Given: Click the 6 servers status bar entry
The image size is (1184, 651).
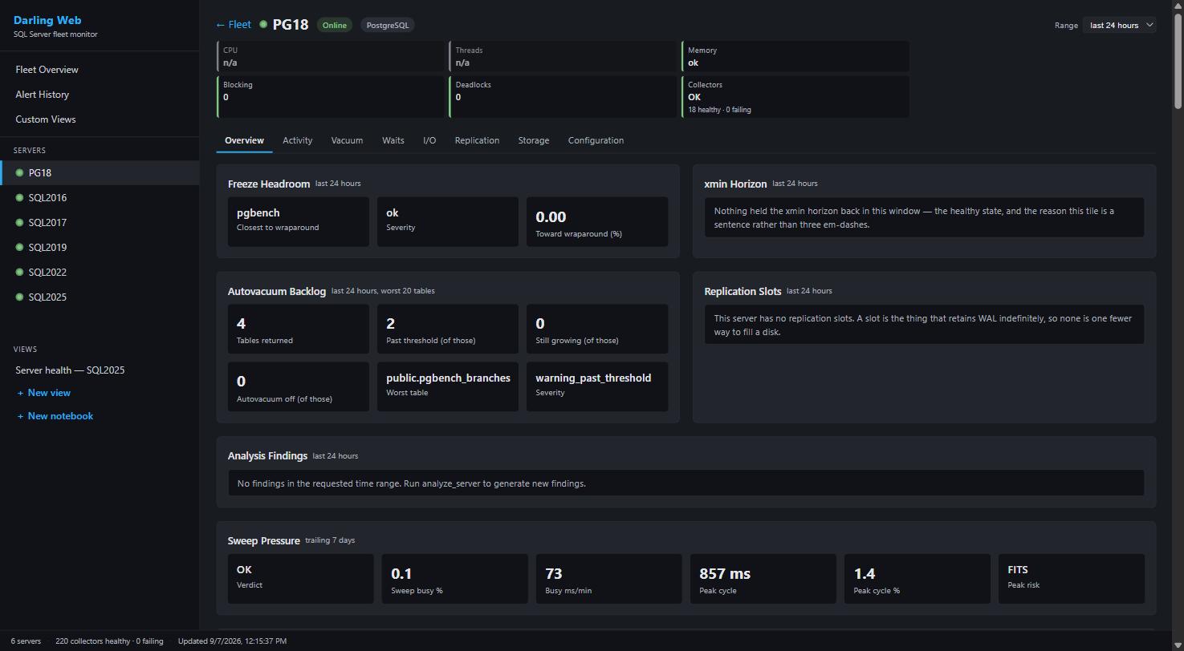Looking at the screenshot, I should (26, 641).
